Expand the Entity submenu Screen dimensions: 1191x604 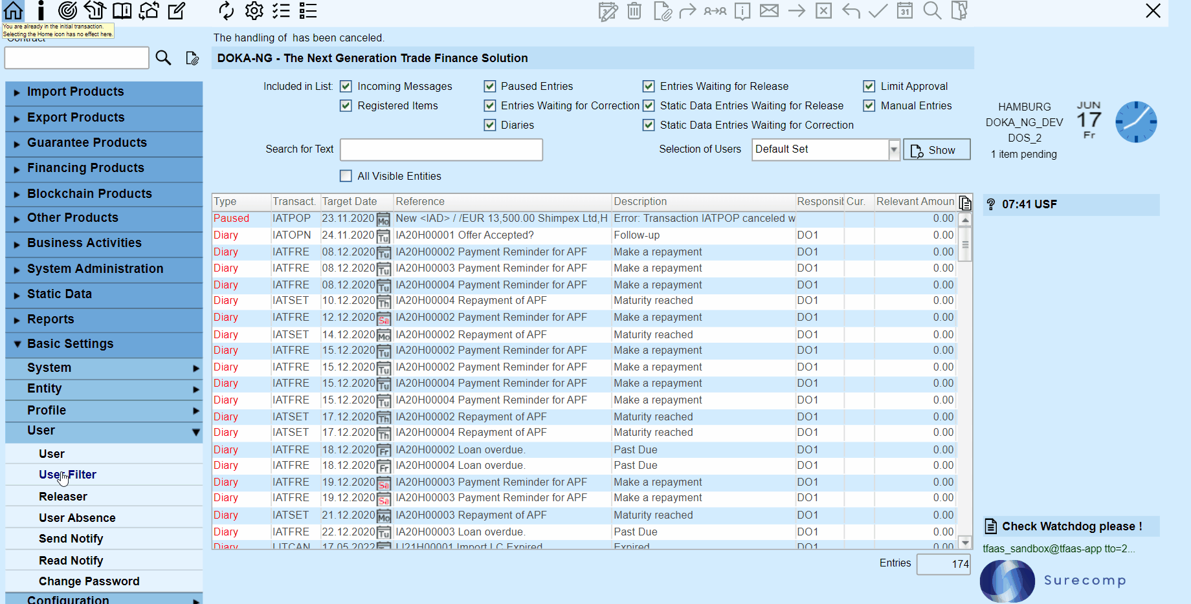pos(104,389)
